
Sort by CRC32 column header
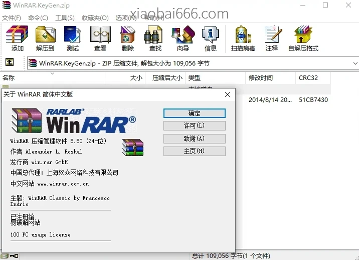coord(313,78)
